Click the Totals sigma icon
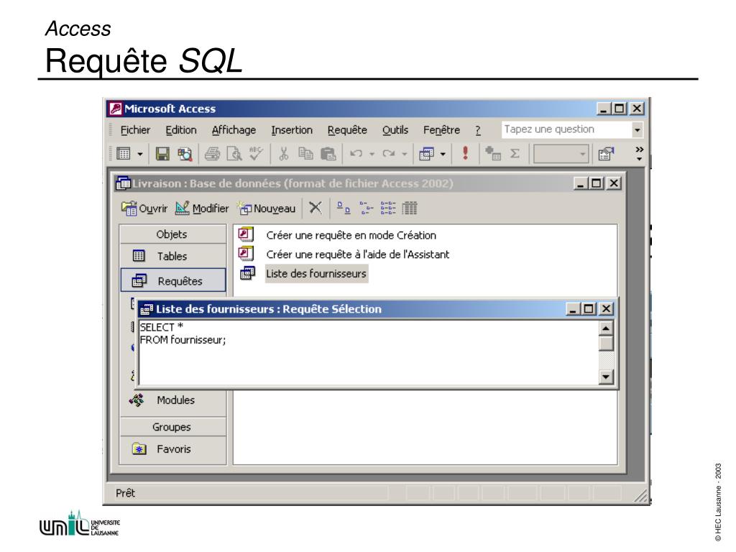The width and height of the screenshot is (736, 552). click(515, 154)
